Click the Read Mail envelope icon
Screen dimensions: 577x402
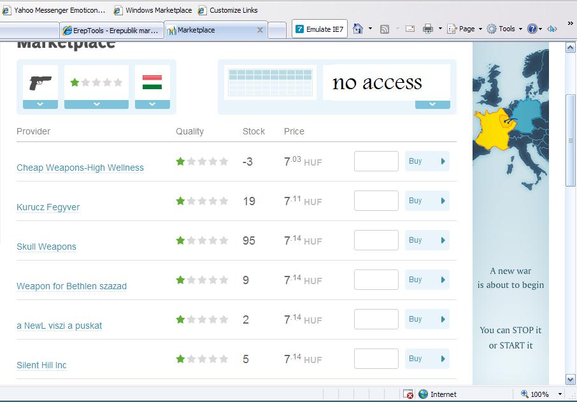[x=410, y=29]
